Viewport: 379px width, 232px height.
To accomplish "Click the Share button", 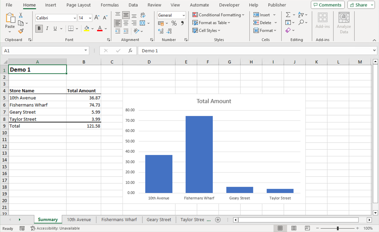I will (359, 5).
